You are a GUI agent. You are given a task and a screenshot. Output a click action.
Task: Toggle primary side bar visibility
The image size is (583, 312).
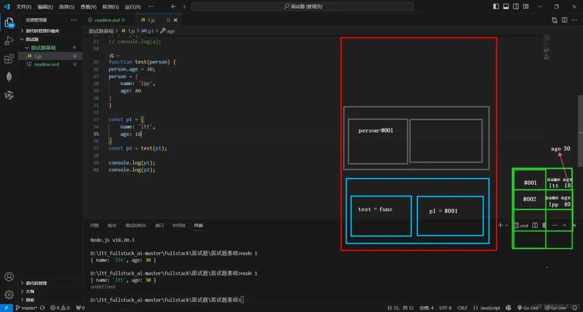[496, 6]
